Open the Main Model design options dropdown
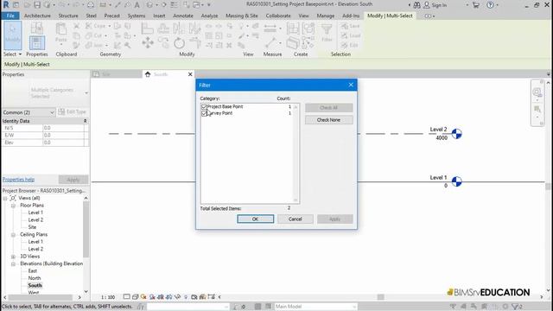Image resolution: width=553 pixels, height=311 pixels. tap(315, 307)
